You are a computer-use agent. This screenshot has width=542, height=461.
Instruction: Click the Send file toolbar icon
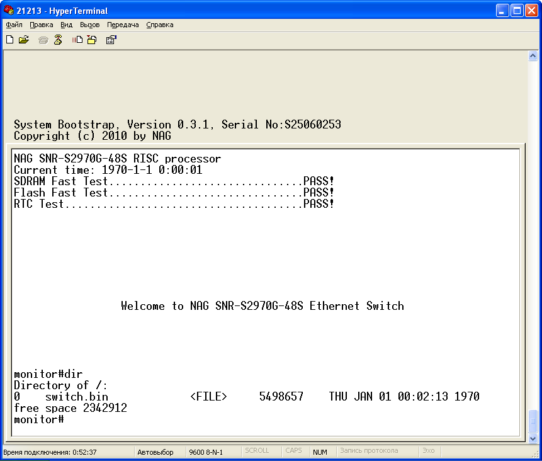click(77, 40)
